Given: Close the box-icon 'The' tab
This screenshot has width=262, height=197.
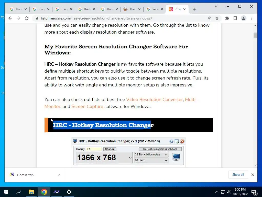Looking at the screenshot, I should (x=139, y=9).
